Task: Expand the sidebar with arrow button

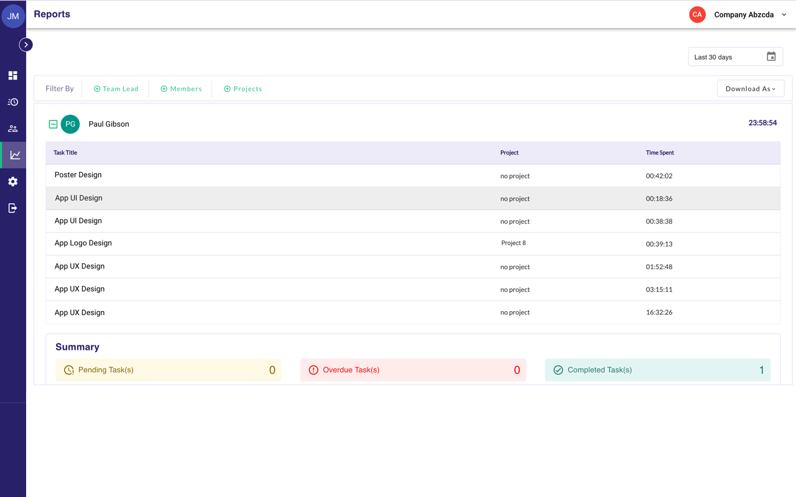Action: 26,45
